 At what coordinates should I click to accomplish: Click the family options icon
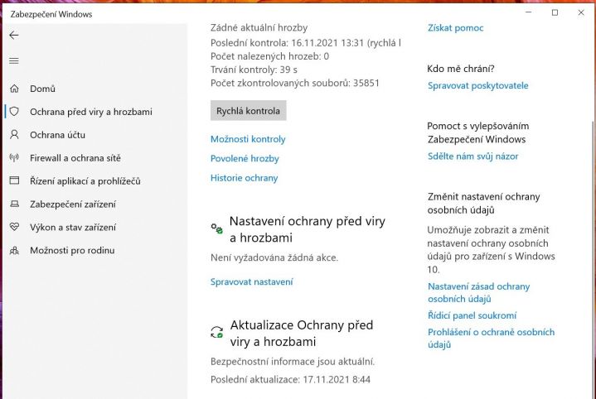pyautogui.click(x=14, y=251)
